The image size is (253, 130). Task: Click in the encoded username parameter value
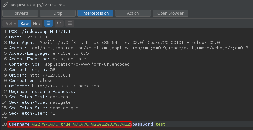80,124
